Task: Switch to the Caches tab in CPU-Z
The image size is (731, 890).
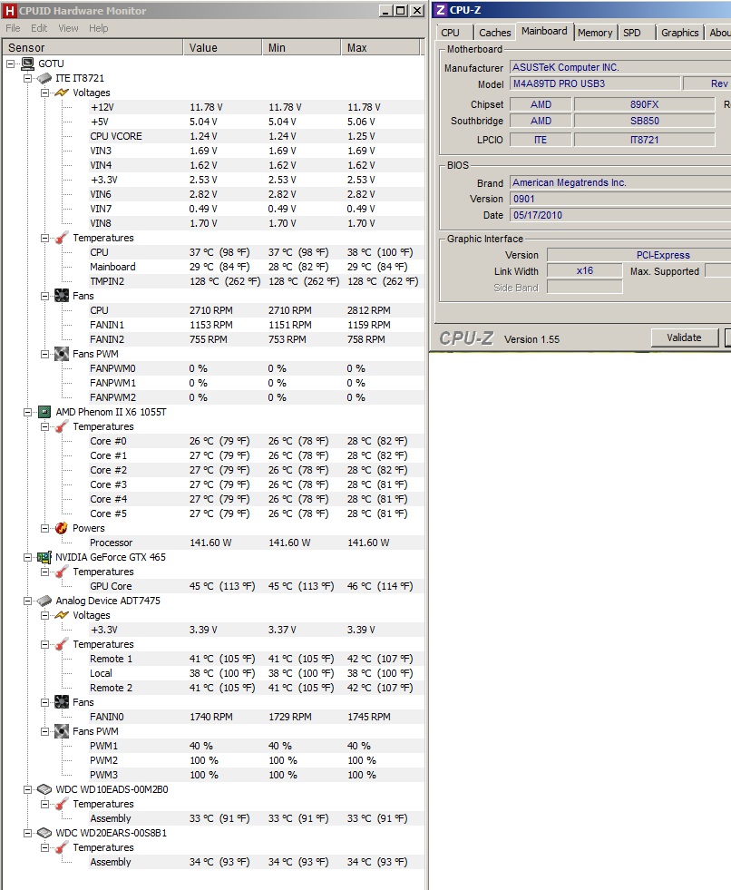Action: pos(495,33)
